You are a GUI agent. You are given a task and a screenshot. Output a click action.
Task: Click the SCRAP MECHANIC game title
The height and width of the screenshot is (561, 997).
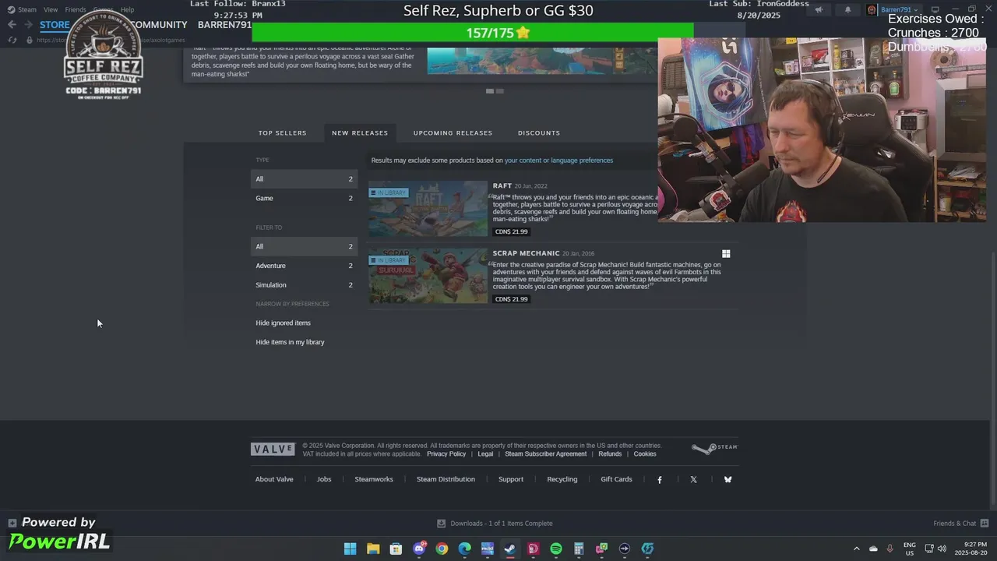click(526, 253)
